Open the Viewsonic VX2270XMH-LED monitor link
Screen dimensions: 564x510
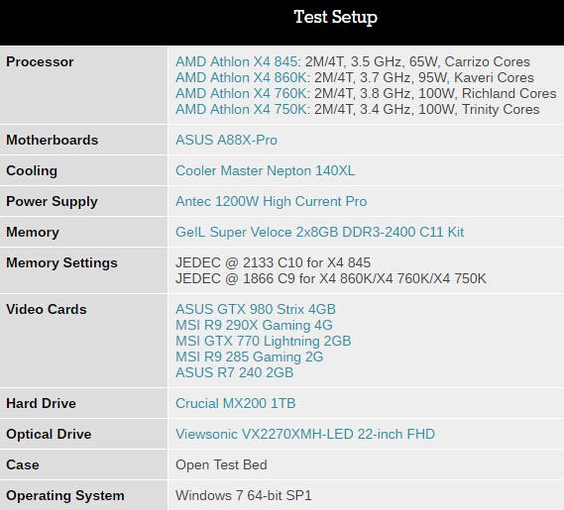(305, 434)
